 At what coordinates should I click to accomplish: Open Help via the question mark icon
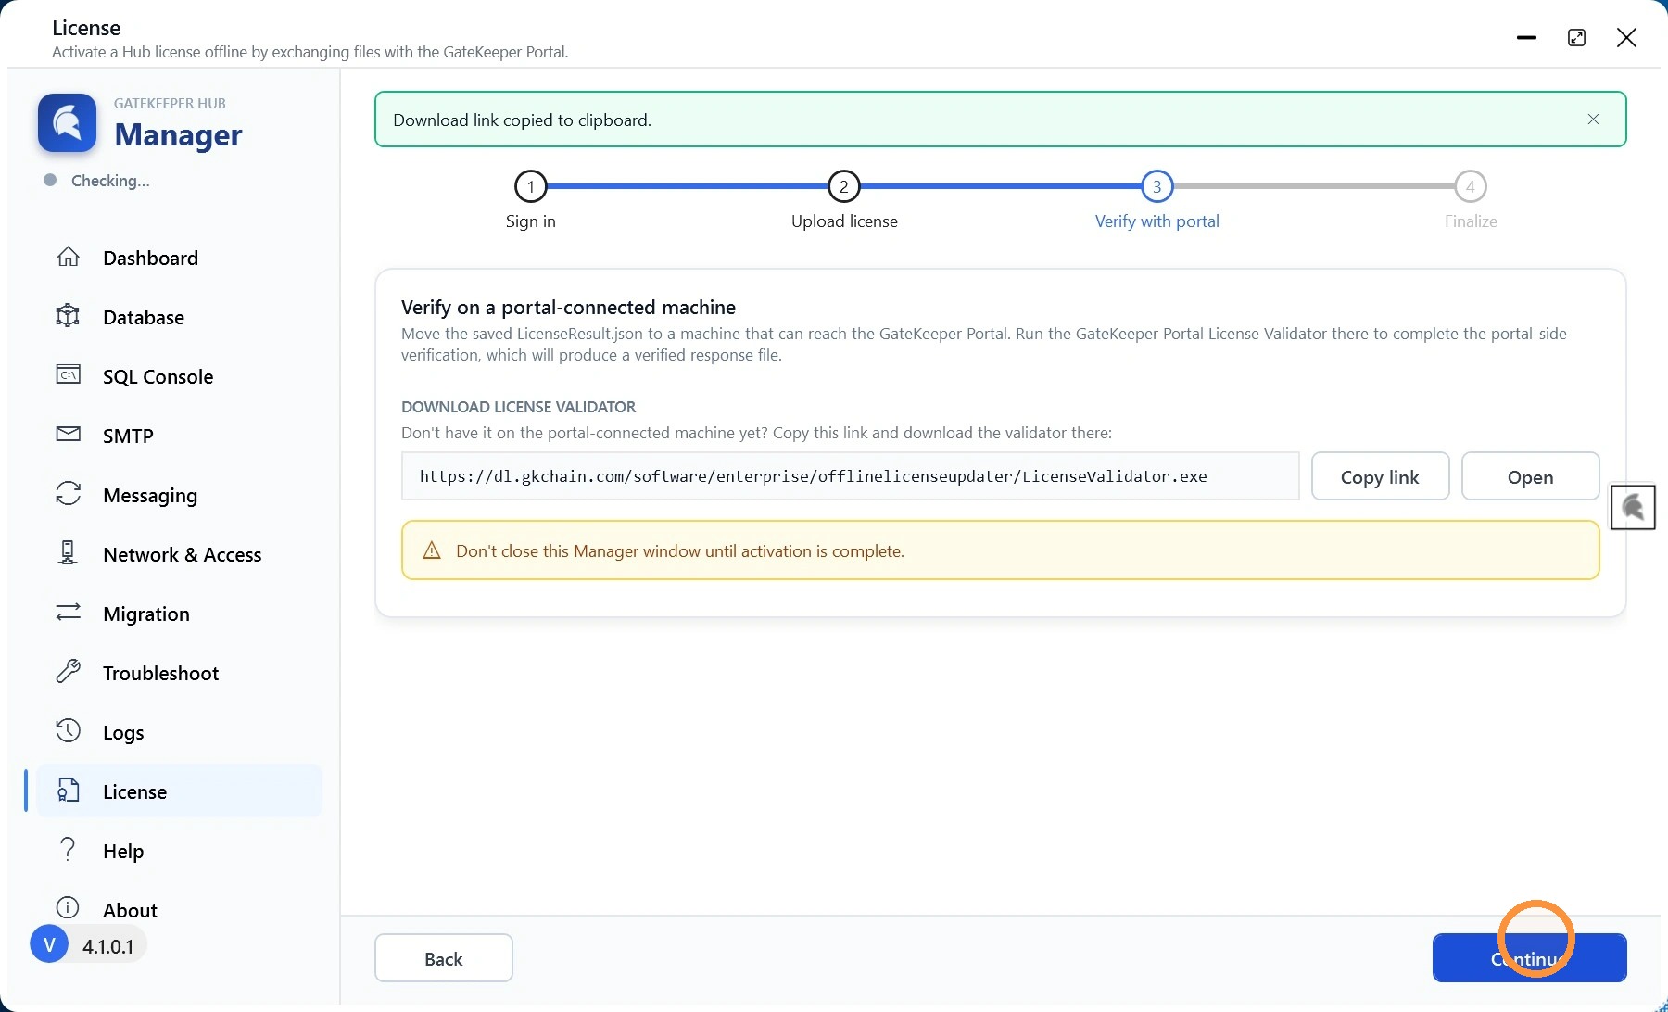[x=68, y=849]
